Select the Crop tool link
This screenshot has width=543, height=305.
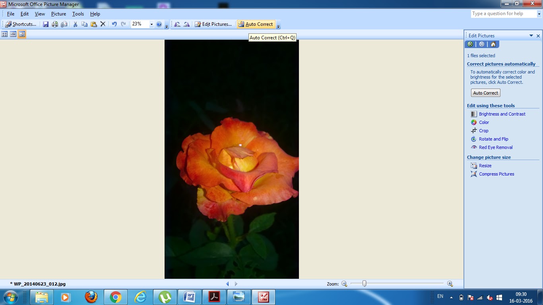click(x=483, y=131)
